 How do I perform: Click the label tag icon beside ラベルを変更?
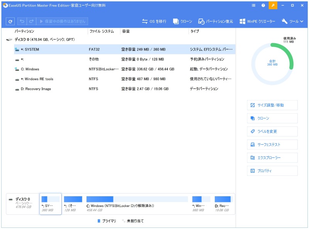253,131
